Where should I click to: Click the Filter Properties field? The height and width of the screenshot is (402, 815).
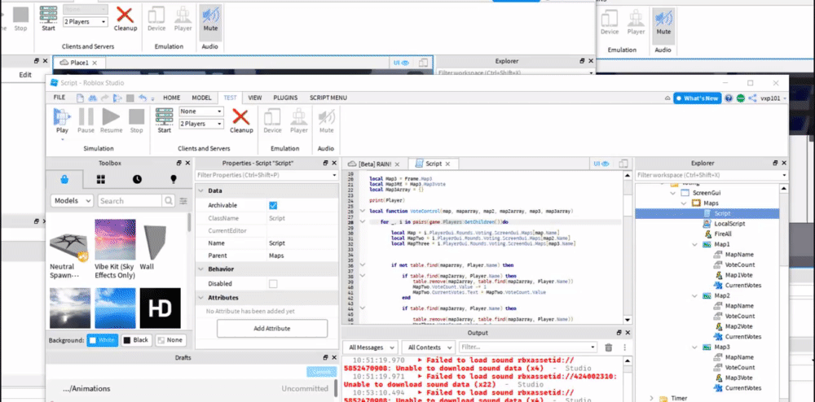click(x=267, y=175)
